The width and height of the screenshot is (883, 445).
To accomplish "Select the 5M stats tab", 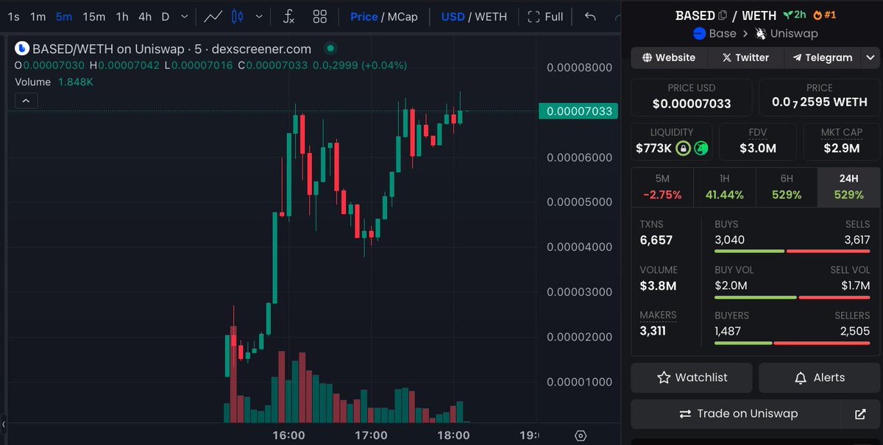I will coord(662,187).
